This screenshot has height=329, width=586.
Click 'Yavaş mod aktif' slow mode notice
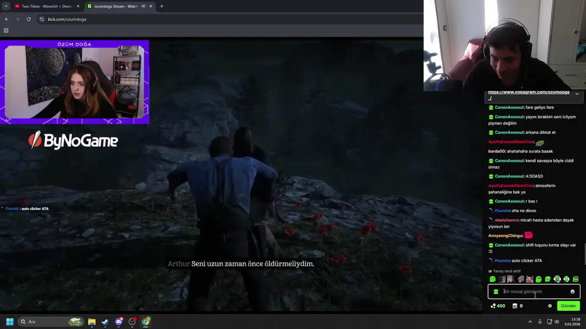(x=505, y=271)
